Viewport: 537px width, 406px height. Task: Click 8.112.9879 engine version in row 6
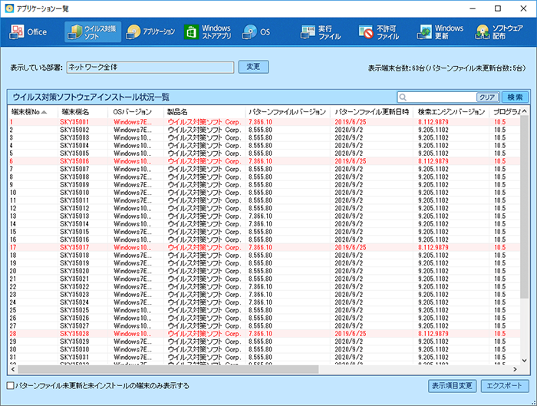point(433,161)
